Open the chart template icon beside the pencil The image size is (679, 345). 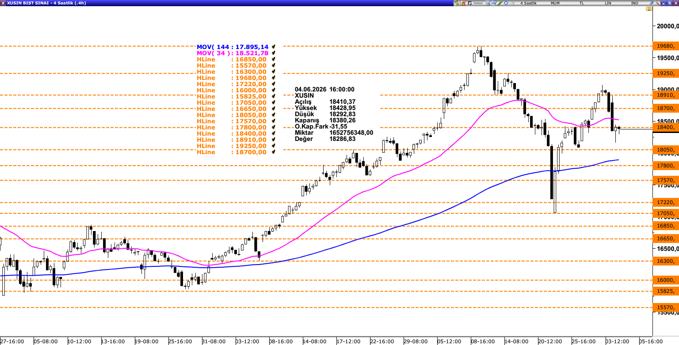click(494, 3)
